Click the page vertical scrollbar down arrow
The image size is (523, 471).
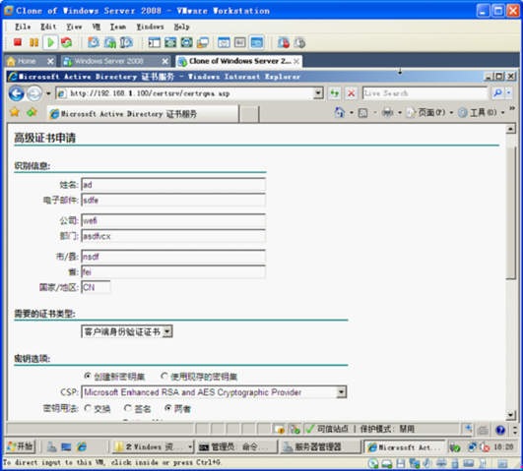(x=510, y=415)
